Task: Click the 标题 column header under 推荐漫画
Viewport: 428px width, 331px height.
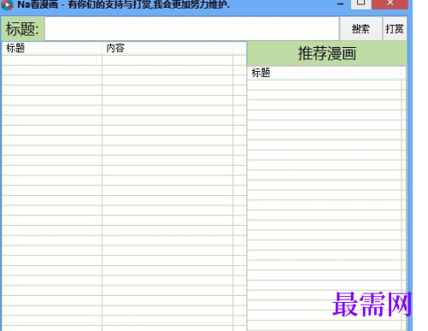Action: 325,73
